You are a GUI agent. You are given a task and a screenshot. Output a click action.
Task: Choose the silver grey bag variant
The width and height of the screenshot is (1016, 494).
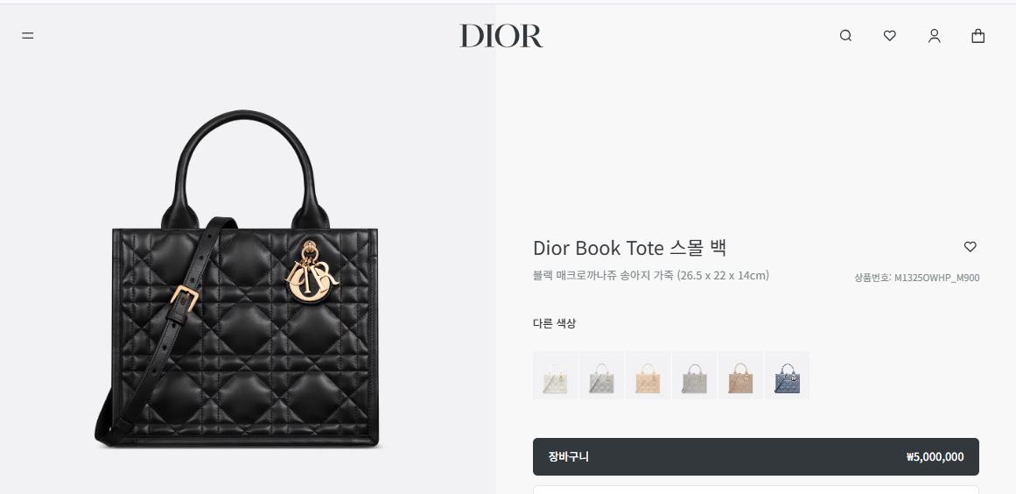coord(694,376)
